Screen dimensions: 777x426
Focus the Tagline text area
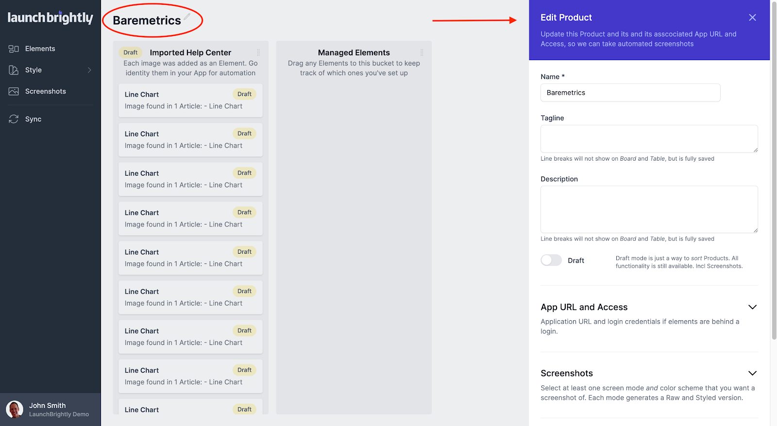tap(649, 139)
